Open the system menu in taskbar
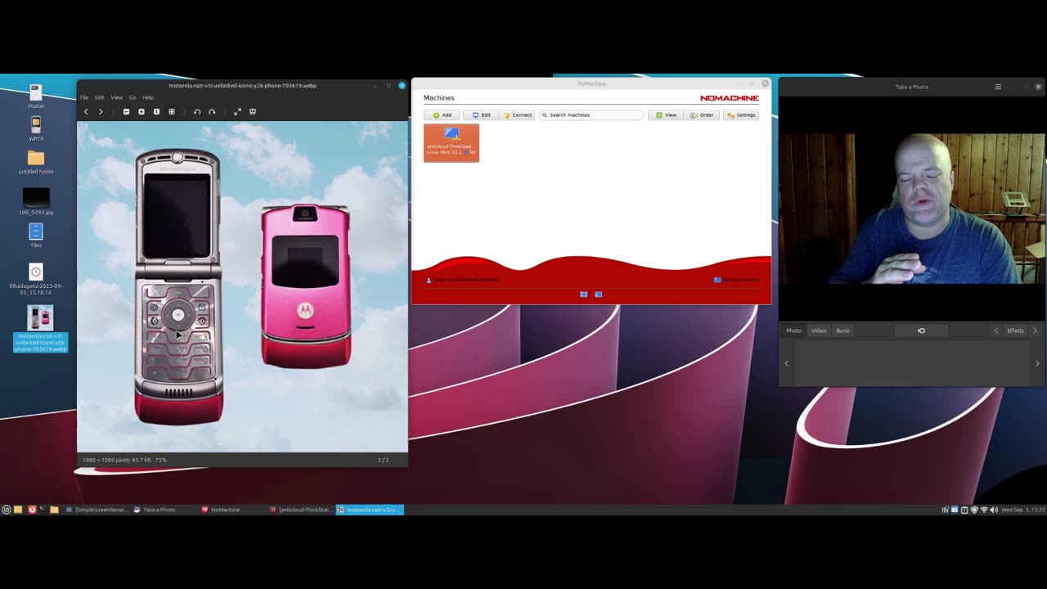Screen dimensions: 1047x589 (7, 510)
